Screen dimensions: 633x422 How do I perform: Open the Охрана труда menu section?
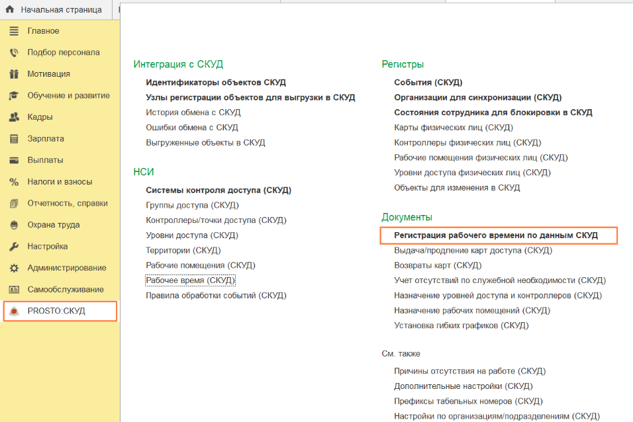tap(53, 225)
